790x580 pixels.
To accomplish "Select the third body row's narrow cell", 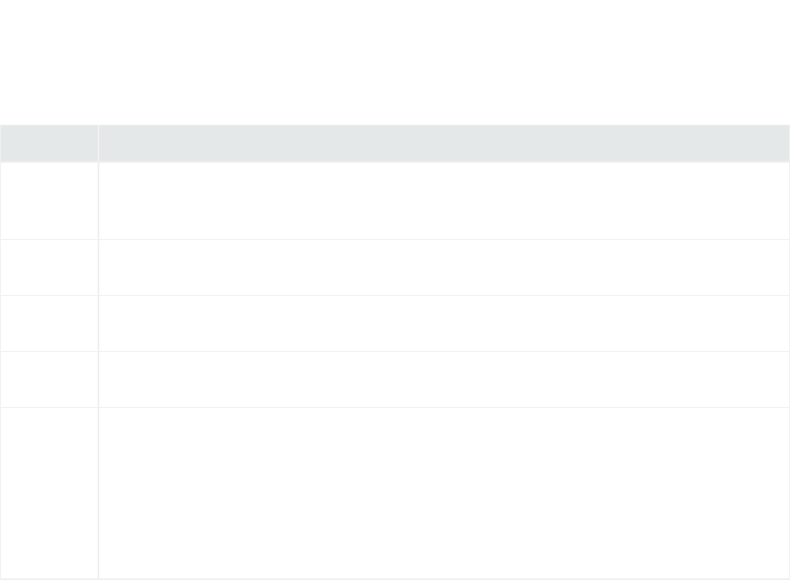I will point(48,323).
